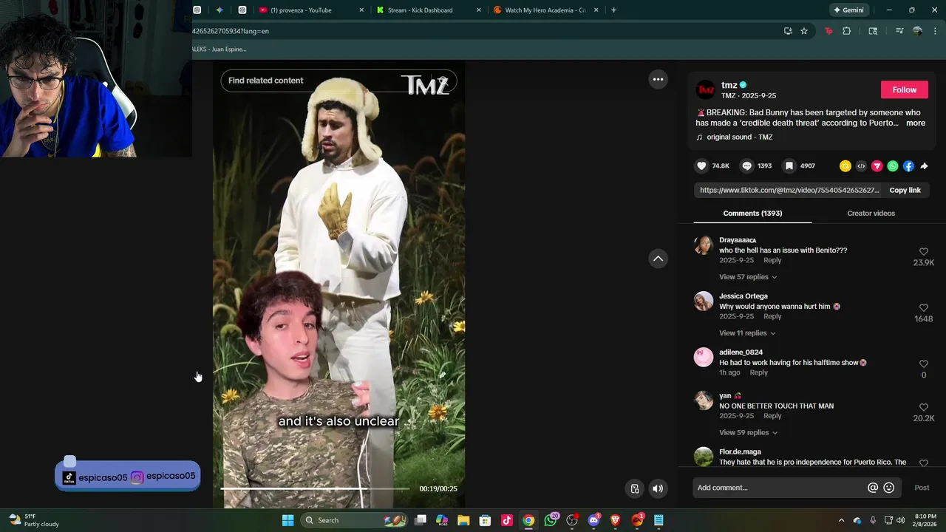Screen dimensions: 946x532
Task: Expand View 59 replies
Action: tap(748, 433)
